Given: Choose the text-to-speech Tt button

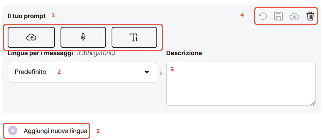Looking at the screenshot, I should point(134,37).
